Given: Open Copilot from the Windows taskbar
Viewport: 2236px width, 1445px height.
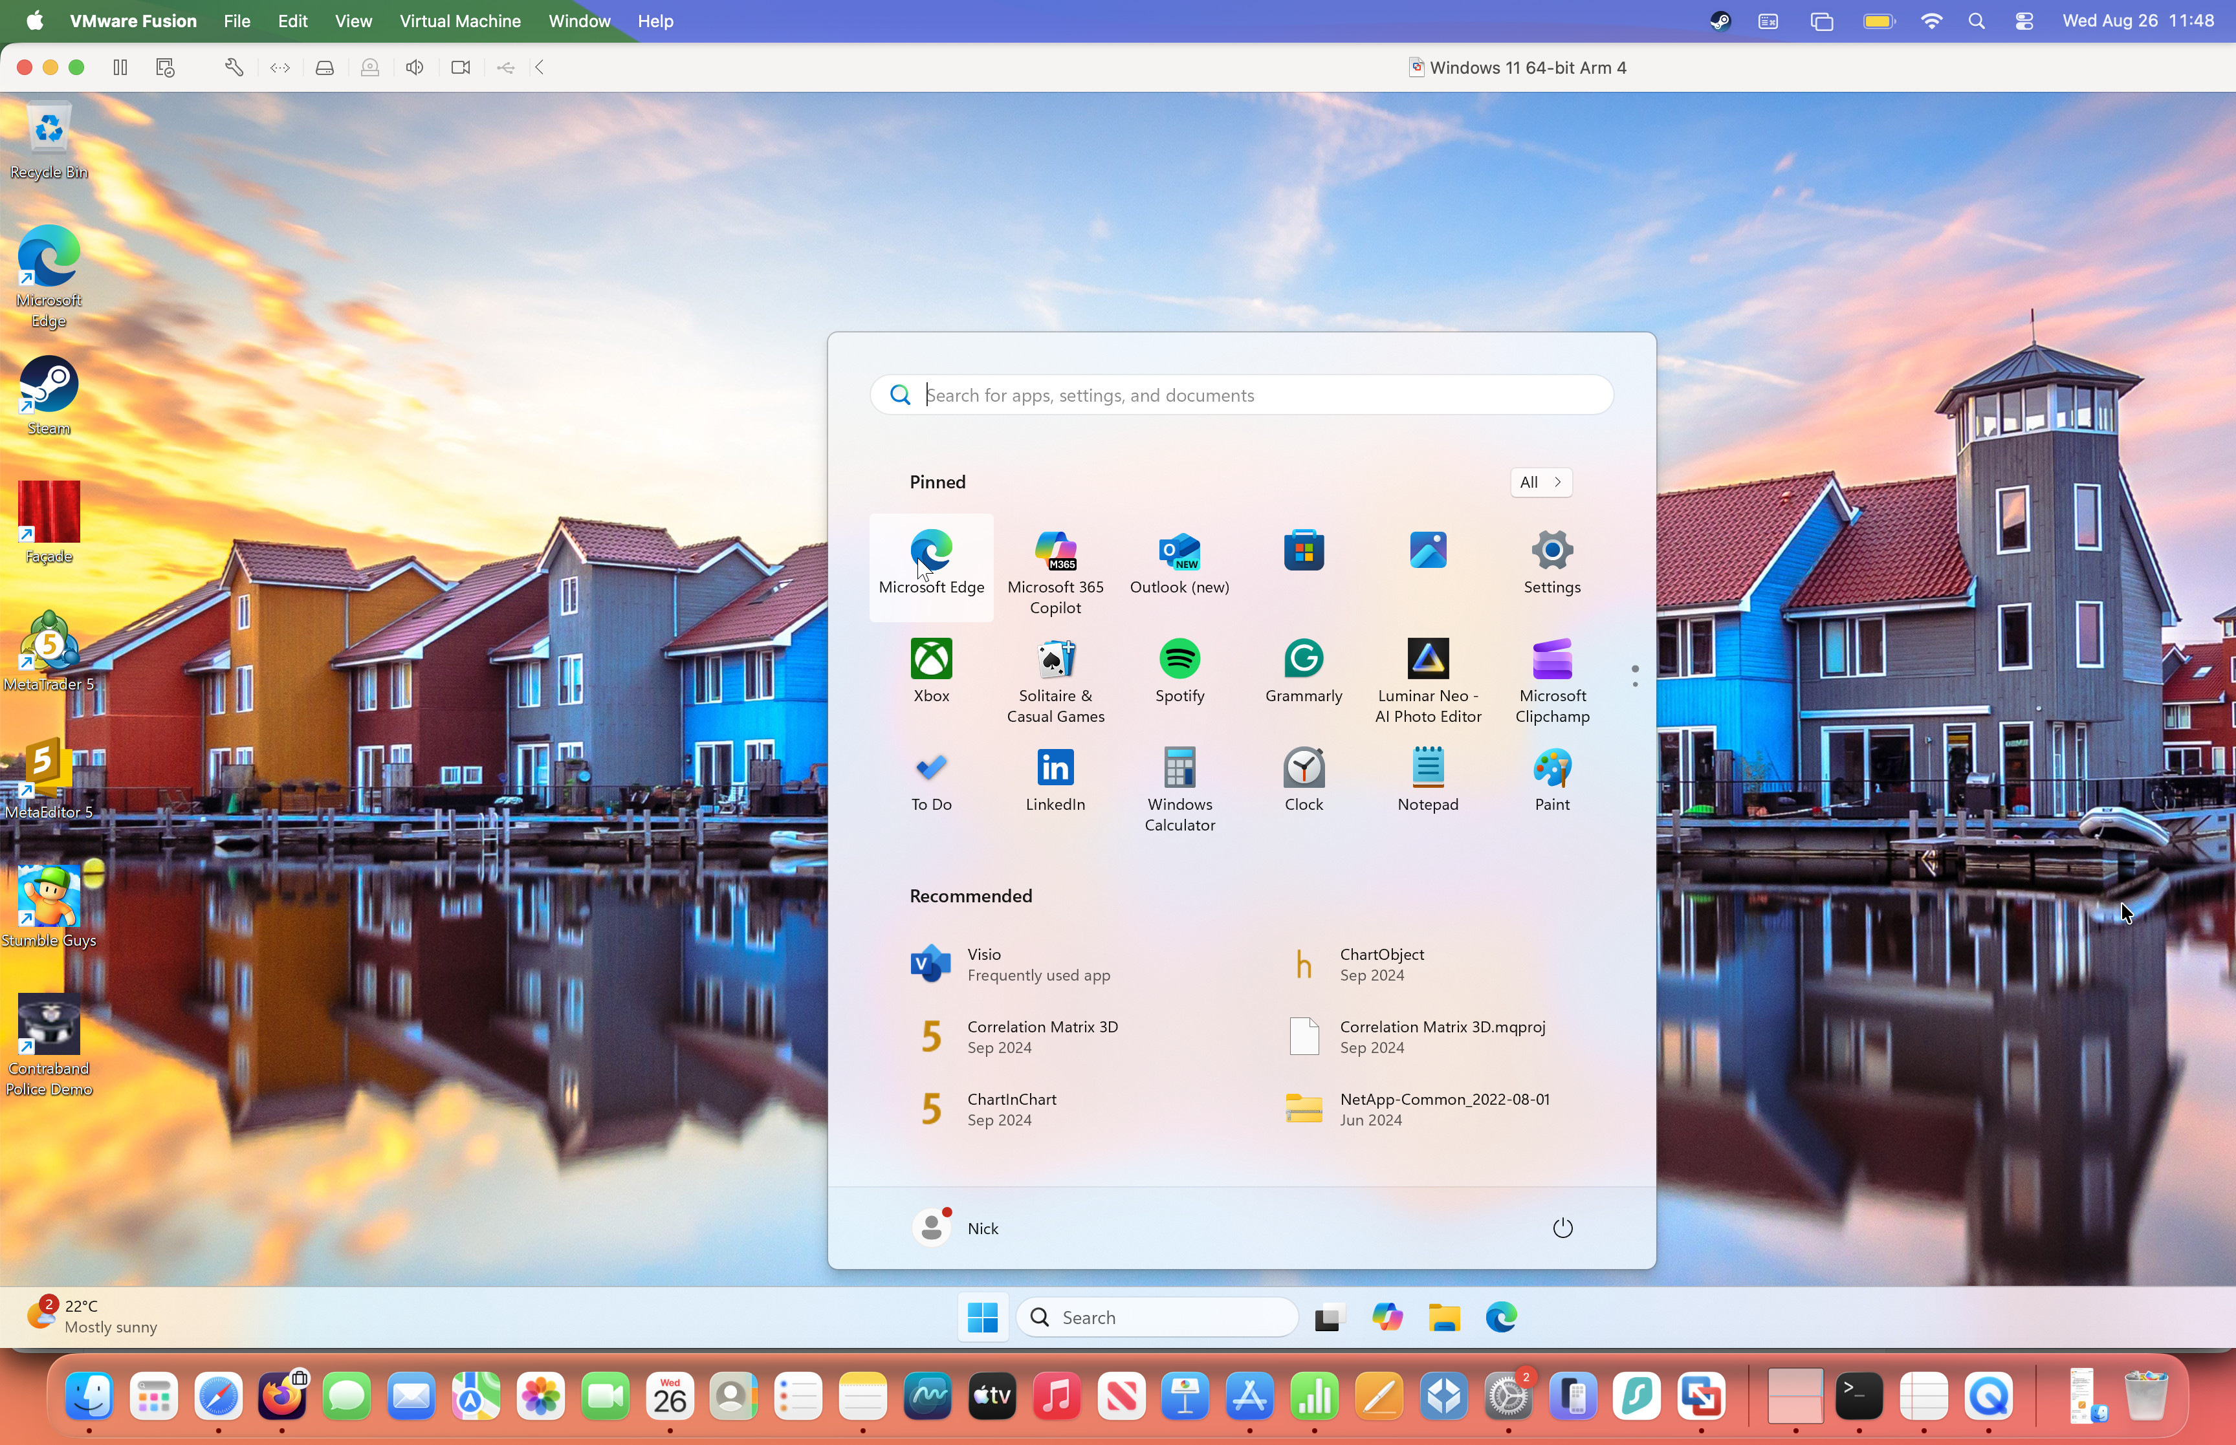Looking at the screenshot, I should click(1387, 1318).
